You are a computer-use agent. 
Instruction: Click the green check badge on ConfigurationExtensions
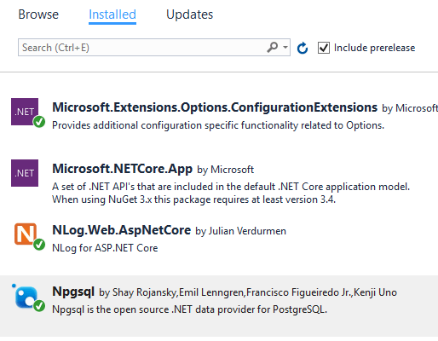coord(39,122)
